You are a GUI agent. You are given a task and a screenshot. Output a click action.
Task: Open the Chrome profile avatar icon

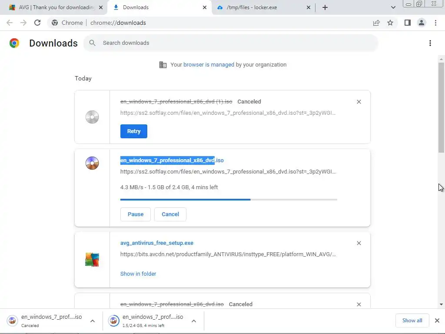(421, 23)
